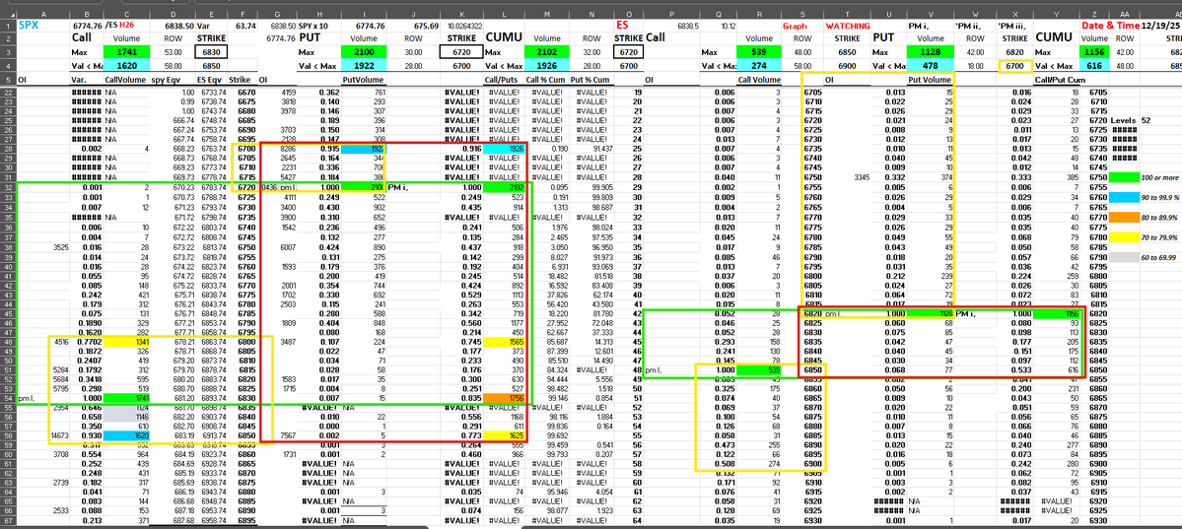Click gray legend swatch beside '60 to 69.99'
The height and width of the screenshot is (529, 1182).
click(1124, 257)
